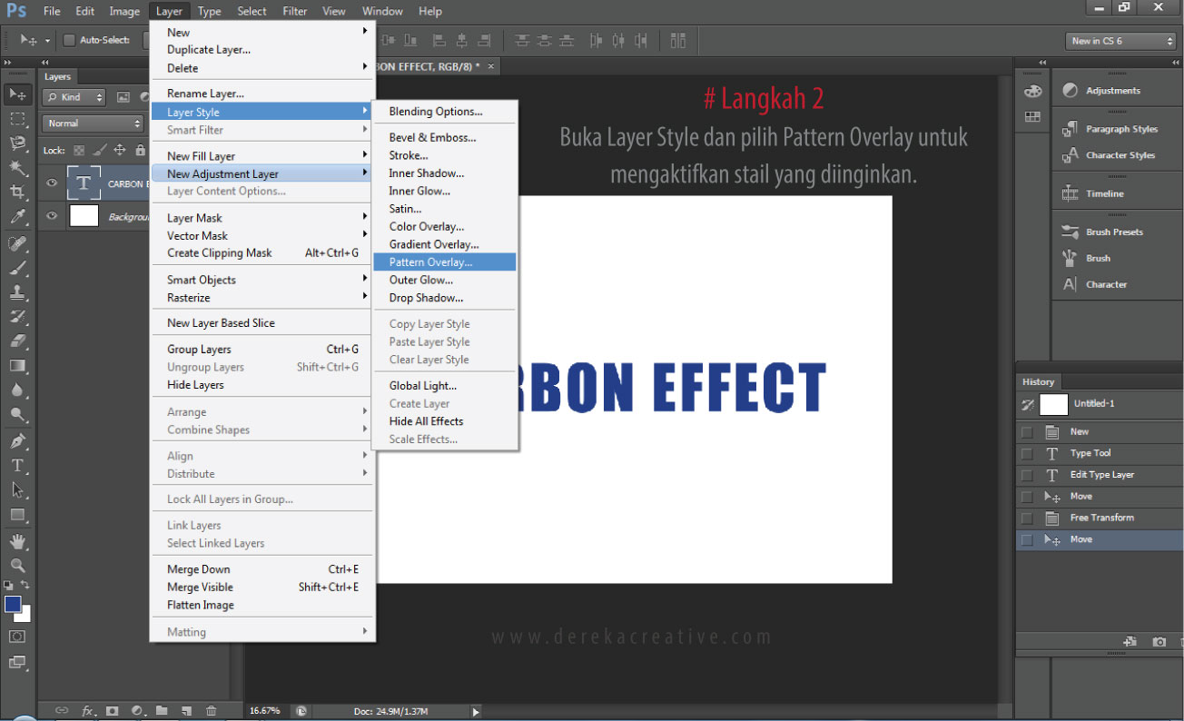Click Flatten Image in the Layer menu
The width and height of the screenshot is (1184, 721).
pyautogui.click(x=200, y=606)
